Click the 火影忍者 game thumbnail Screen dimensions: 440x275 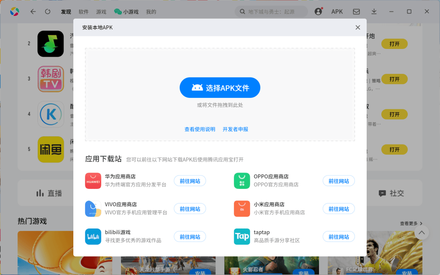(272, 266)
